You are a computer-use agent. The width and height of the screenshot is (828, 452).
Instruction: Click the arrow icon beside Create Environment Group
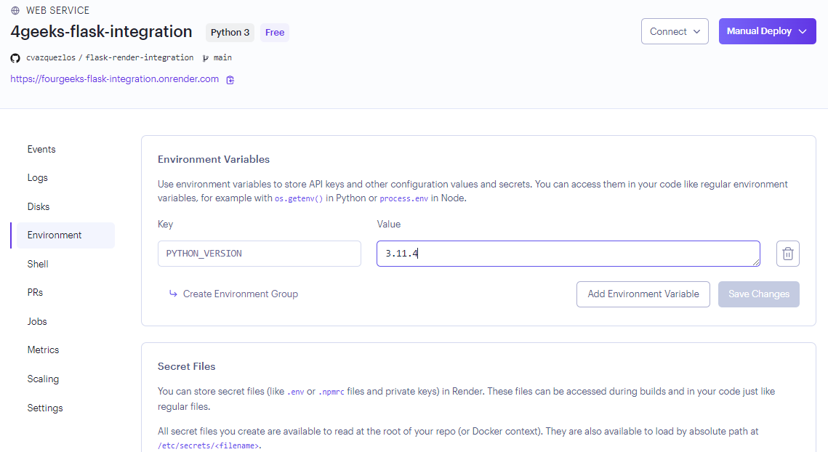173,294
